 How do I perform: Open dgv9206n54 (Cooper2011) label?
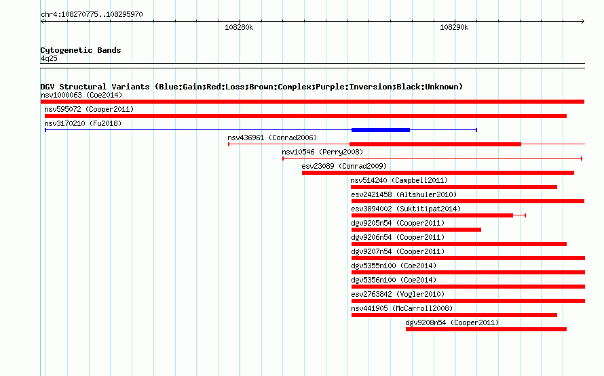coord(398,237)
